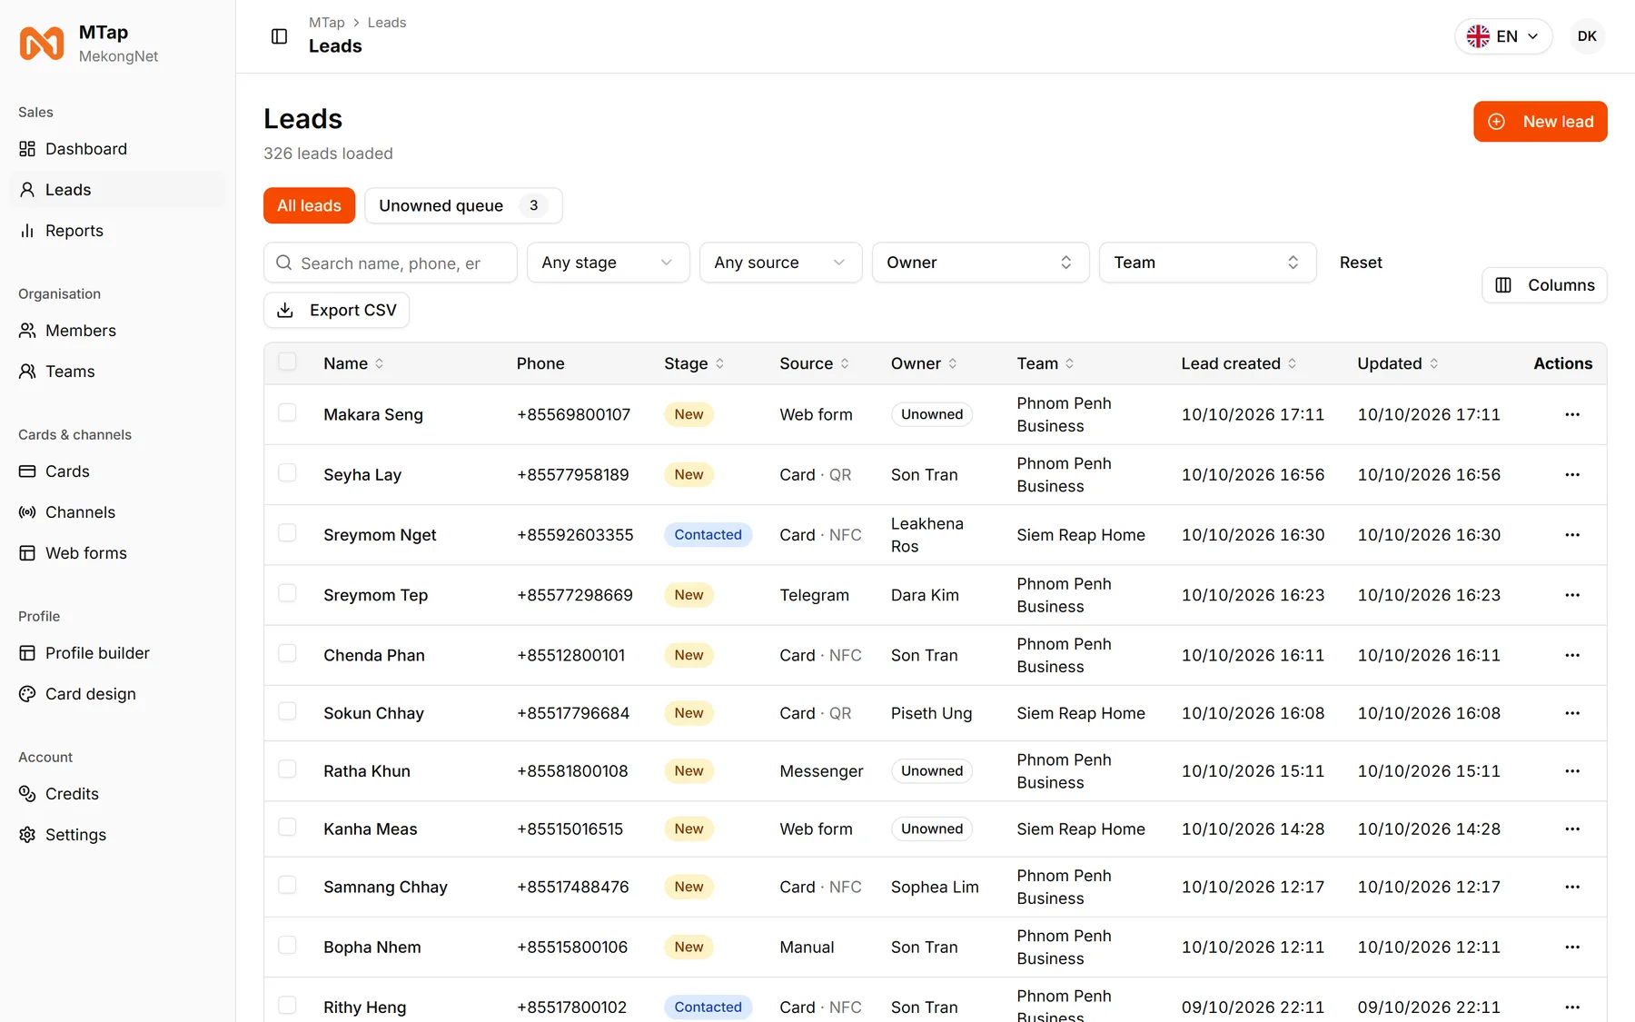Check the Kanha Meas row checkbox
Screen dimensions: 1635x1022
[x=287, y=827]
